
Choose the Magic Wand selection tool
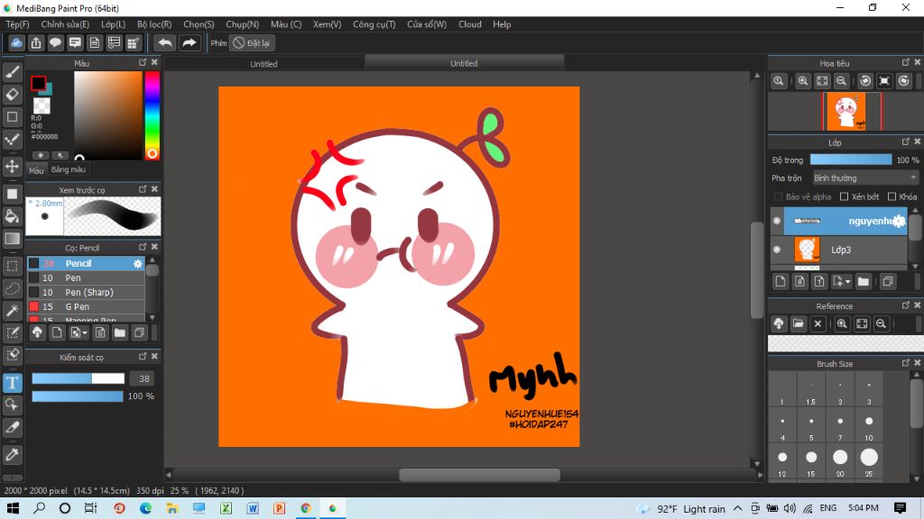pos(13,310)
